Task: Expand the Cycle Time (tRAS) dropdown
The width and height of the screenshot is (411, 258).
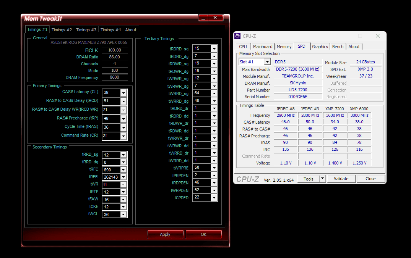Action: click(x=123, y=127)
